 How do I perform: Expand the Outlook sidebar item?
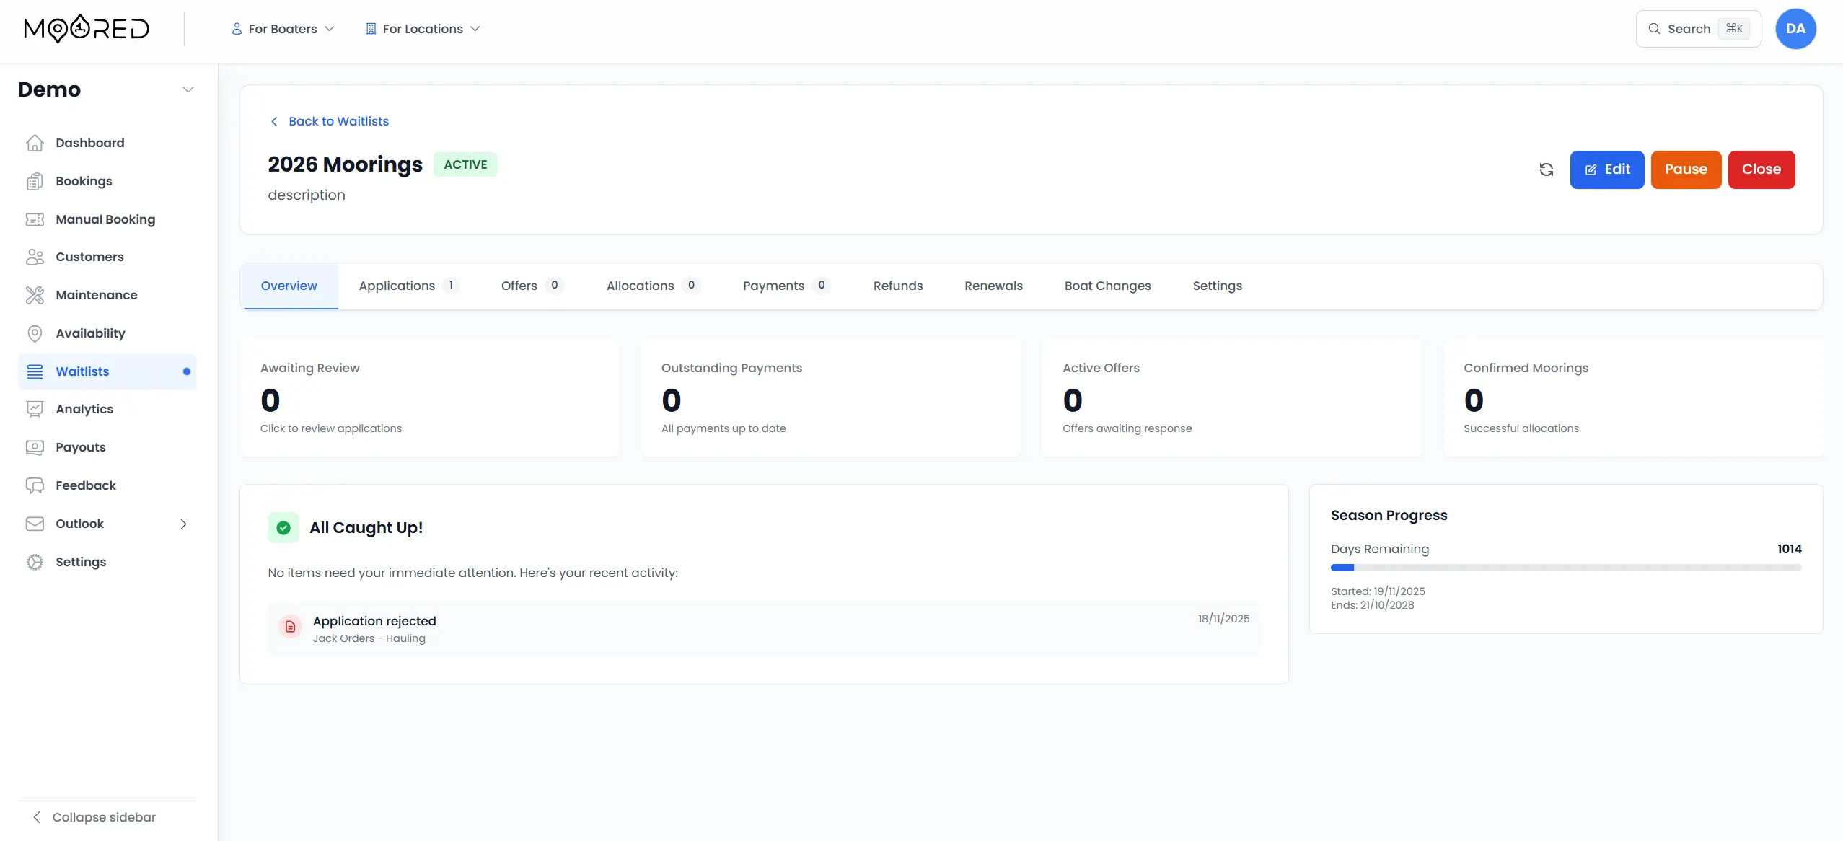click(x=184, y=524)
